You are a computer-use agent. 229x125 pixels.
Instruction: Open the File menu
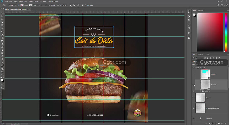7,2
